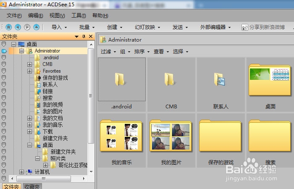Click the 链接 tree folder icon
The width and height of the screenshot is (294, 189).
pos(38,91)
